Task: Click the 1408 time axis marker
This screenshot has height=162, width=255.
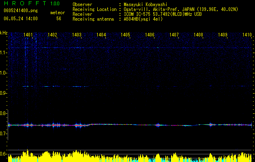Action: 198,35
